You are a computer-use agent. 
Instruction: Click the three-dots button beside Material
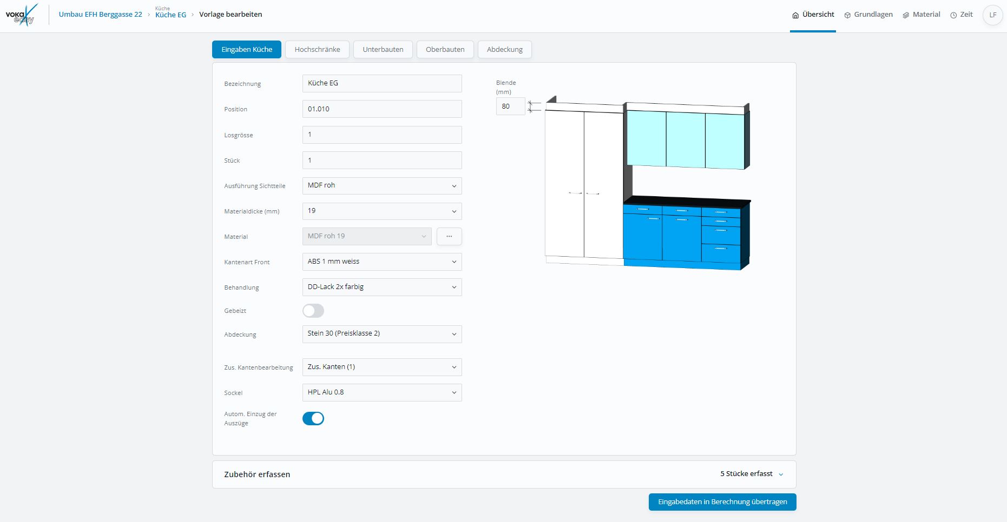coord(449,236)
